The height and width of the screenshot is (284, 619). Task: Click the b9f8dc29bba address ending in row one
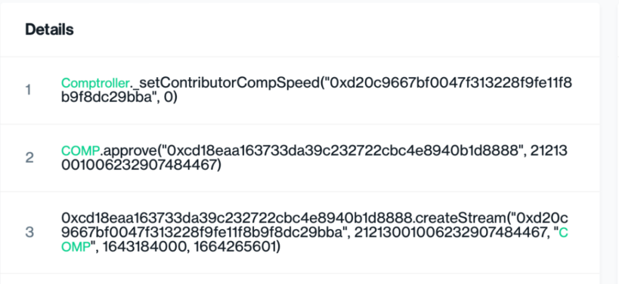(x=106, y=98)
